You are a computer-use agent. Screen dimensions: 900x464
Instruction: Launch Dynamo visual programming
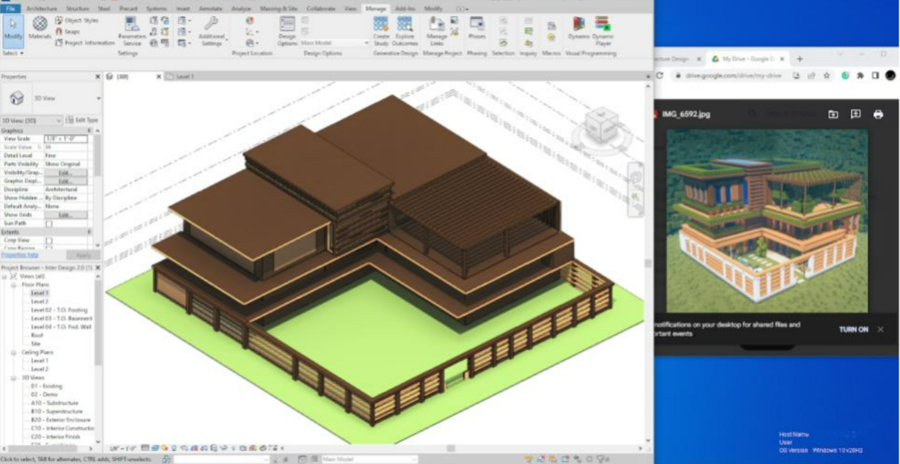click(x=578, y=29)
